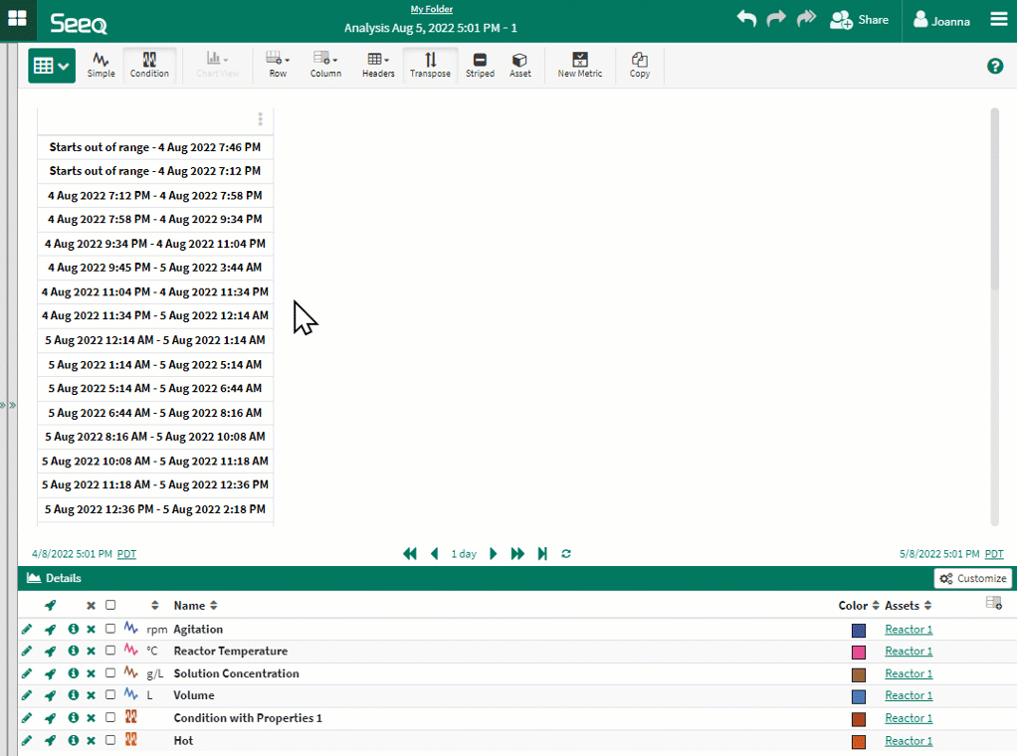Click the color swatch for Agitation

click(859, 631)
